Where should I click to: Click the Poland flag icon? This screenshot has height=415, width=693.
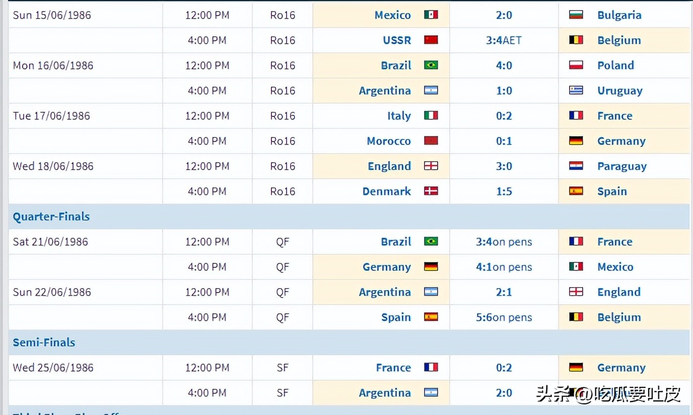coord(576,65)
